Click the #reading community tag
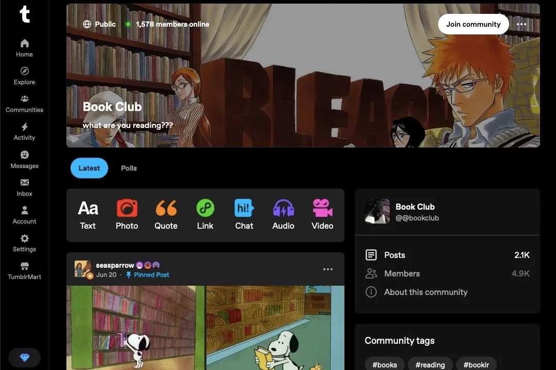Image resolution: width=556 pixels, height=370 pixels. coord(430,364)
